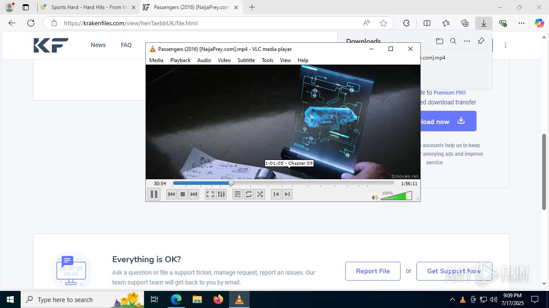Toggle loop mode in VLC
Viewport: 549px width, 308px height.
click(x=249, y=194)
